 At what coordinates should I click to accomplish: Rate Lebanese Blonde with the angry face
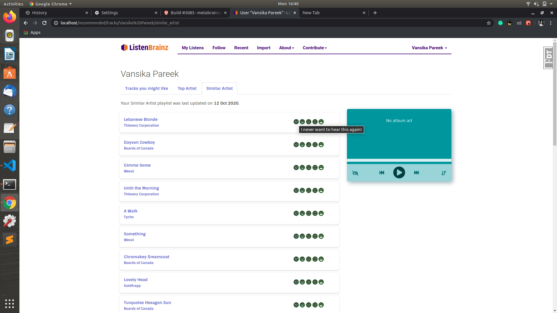click(x=296, y=122)
